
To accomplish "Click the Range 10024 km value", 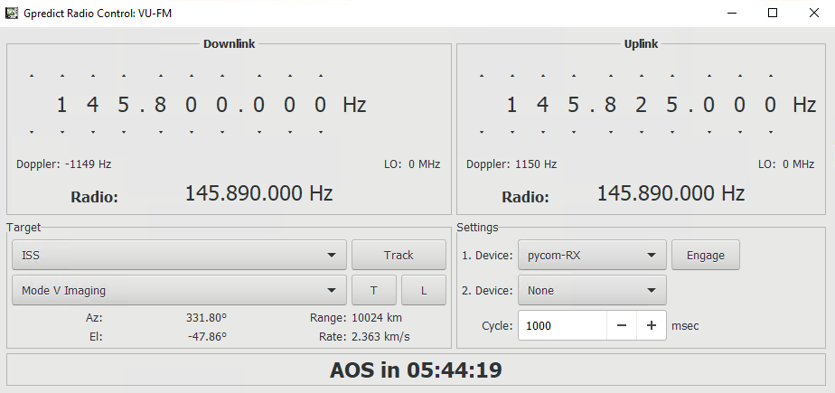I will 377,318.
